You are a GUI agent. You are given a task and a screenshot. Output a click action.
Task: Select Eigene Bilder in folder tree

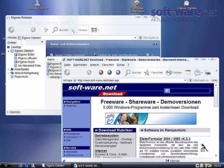point(27,54)
